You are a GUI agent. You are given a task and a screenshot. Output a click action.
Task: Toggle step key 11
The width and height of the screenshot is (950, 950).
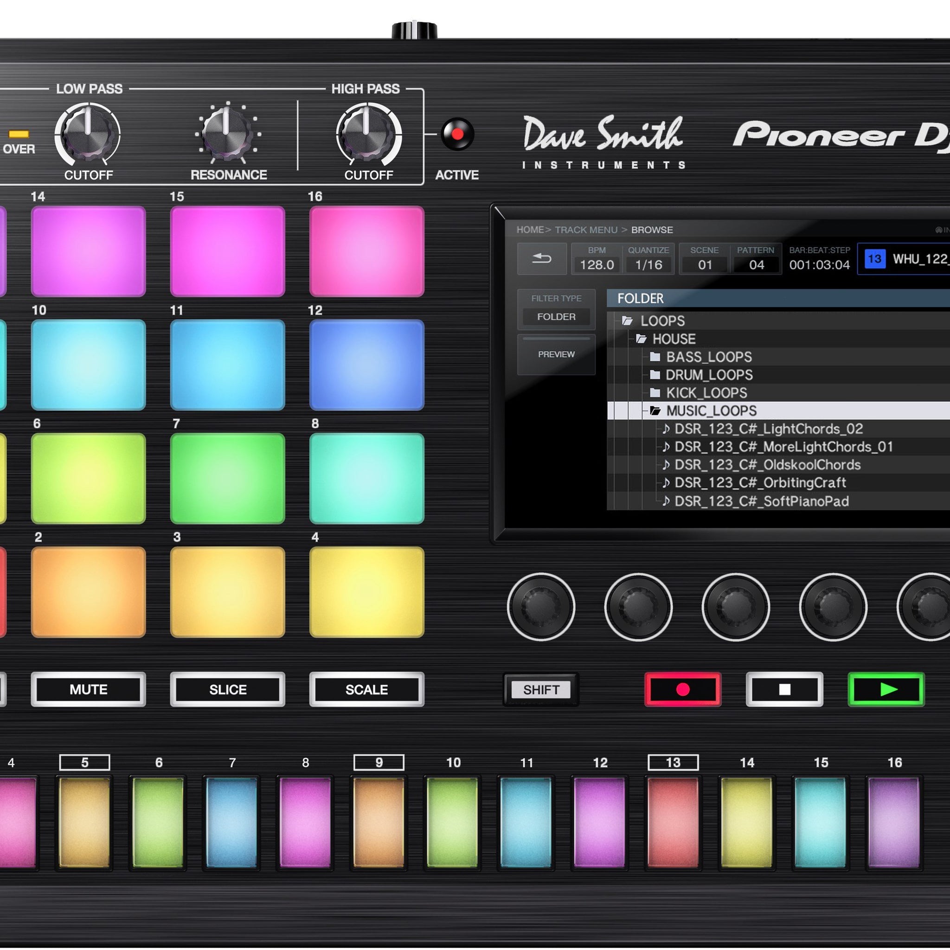(x=526, y=822)
